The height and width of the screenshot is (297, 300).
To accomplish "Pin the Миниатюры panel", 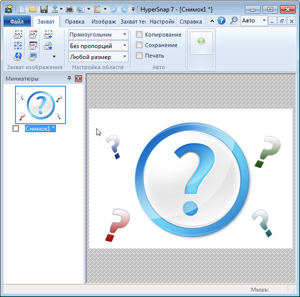I will coord(69,79).
